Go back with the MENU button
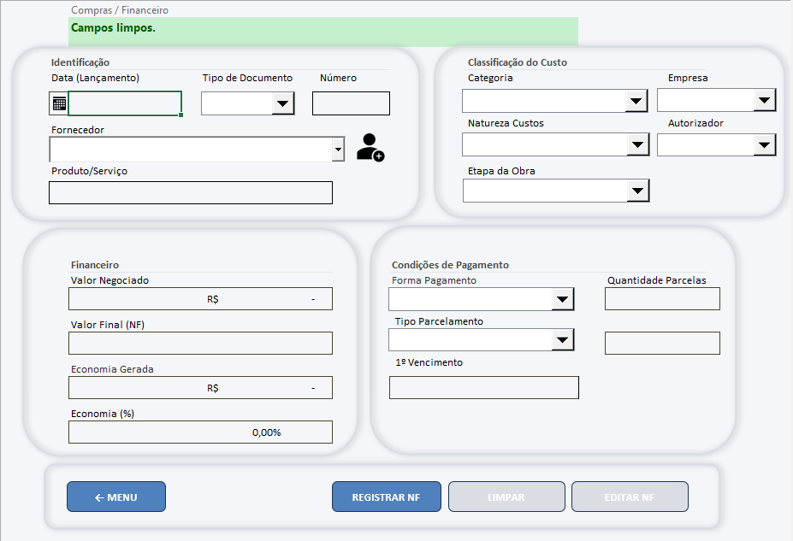Image resolution: width=793 pixels, height=541 pixels. tap(116, 497)
